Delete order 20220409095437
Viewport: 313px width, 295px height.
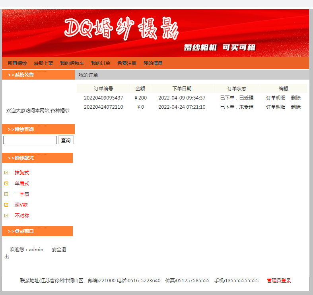(296, 98)
